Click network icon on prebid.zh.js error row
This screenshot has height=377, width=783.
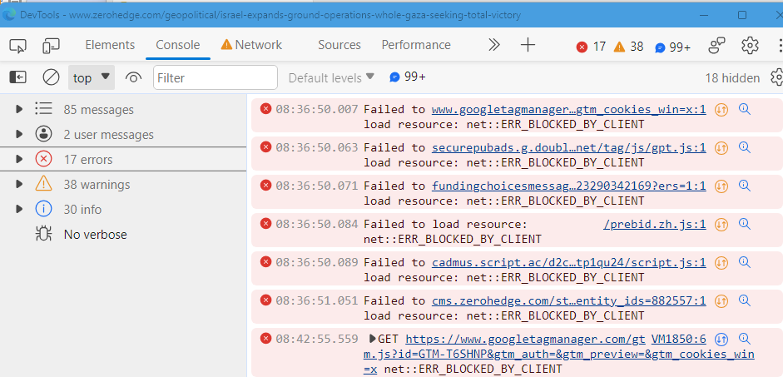[721, 225]
